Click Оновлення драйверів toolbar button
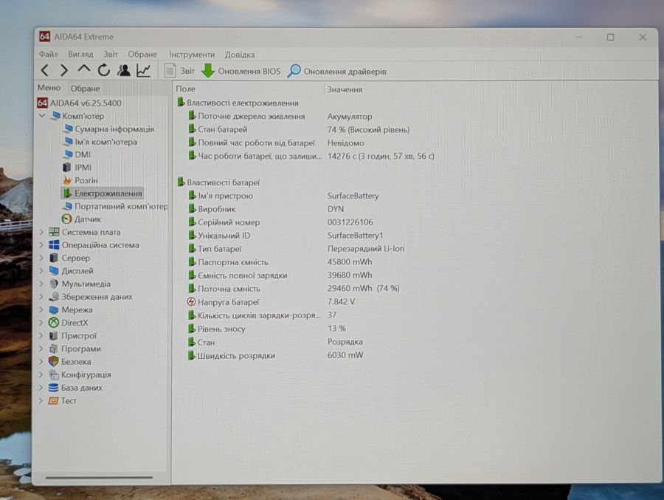 (x=336, y=71)
